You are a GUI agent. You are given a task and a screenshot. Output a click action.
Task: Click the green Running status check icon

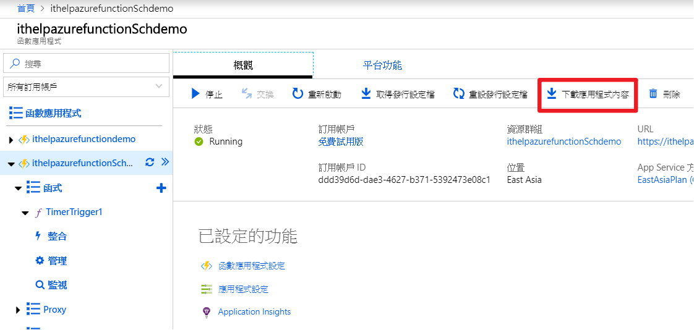[x=199, y=142]
